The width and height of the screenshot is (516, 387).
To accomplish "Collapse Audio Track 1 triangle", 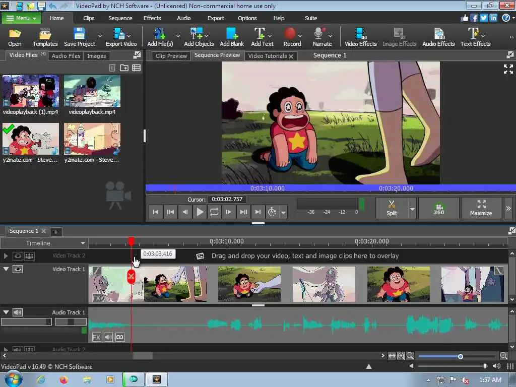I will coord(6,312).
